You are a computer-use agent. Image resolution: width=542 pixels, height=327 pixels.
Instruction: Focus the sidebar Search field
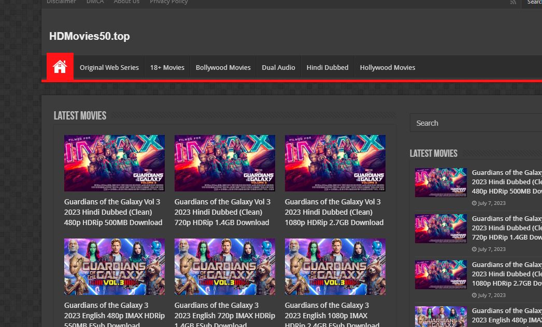coord(476,123)
